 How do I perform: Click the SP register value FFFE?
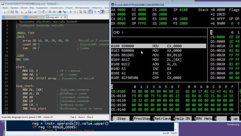pyautogui.click(x=142, y=23)
